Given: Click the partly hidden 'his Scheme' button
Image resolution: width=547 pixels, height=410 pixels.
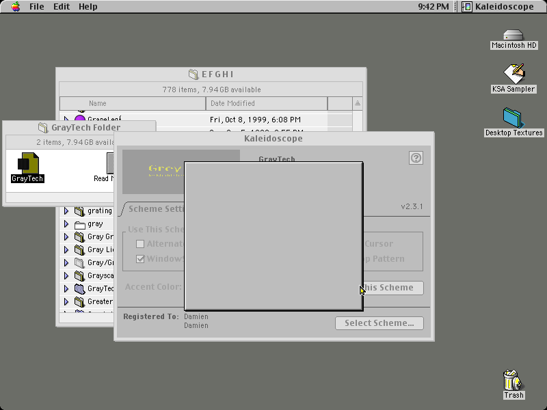Looking at the screenshot, I should [393, 288].
